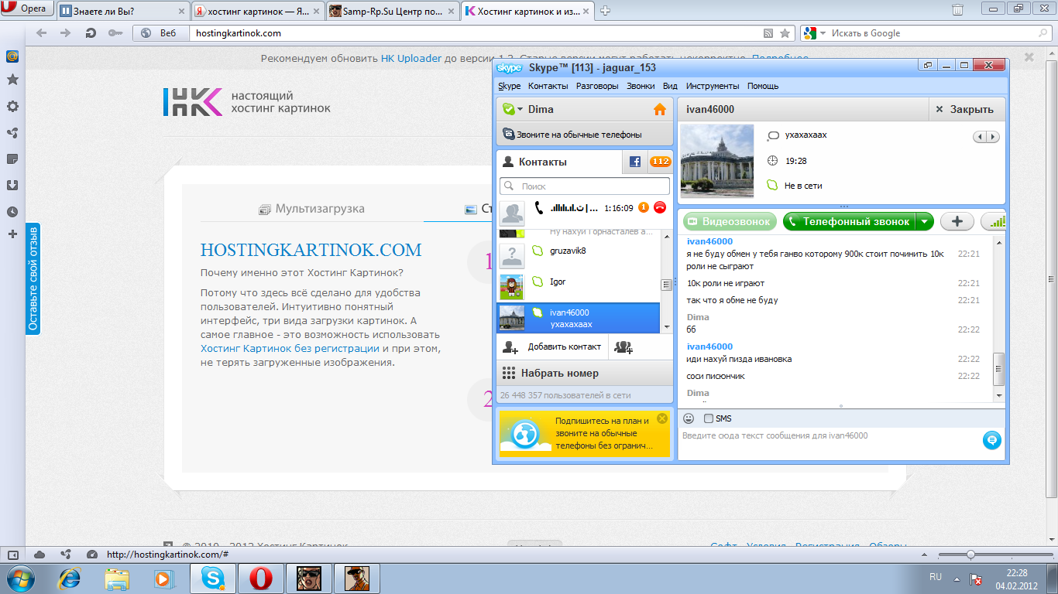Click Skype message input field

point(829,442)
